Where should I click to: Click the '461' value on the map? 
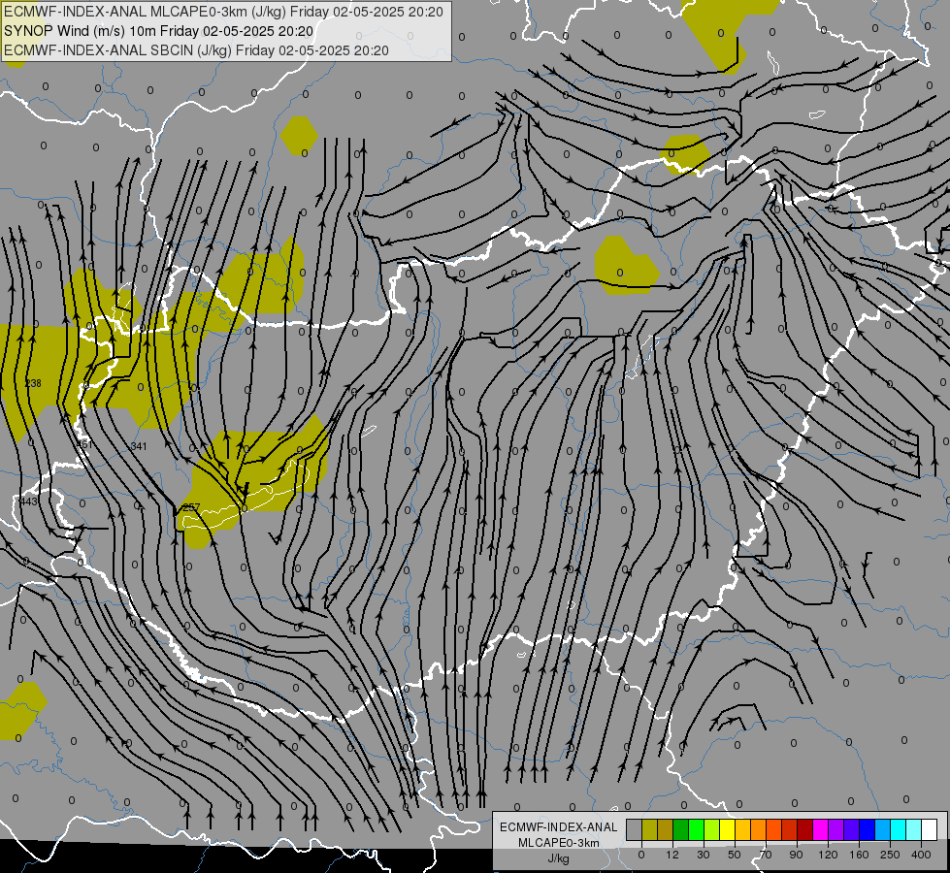point(84,444)
